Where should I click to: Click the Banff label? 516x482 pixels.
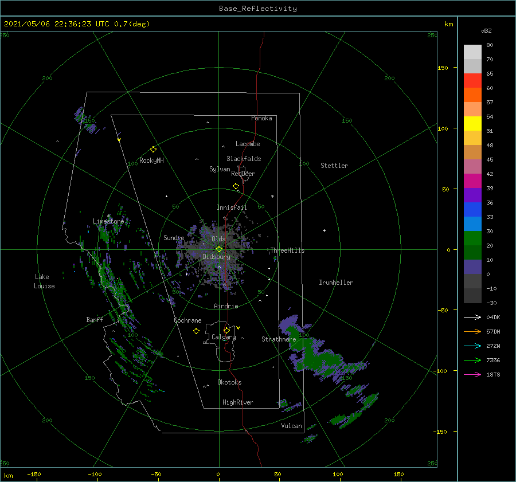point(95,319)
